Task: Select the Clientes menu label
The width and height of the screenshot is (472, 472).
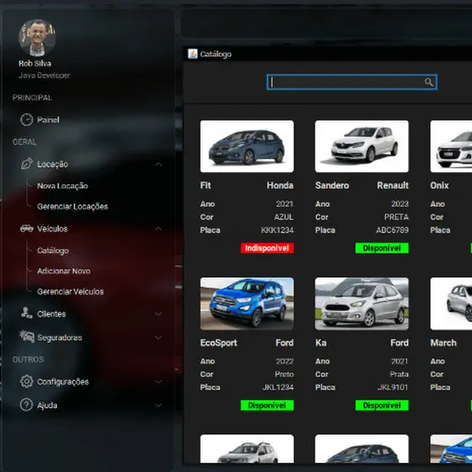Action: (x=51, y=314)
